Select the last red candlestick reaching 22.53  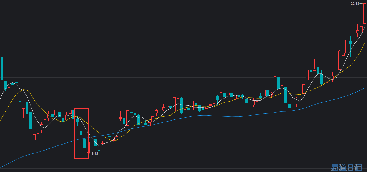(365, 13)
